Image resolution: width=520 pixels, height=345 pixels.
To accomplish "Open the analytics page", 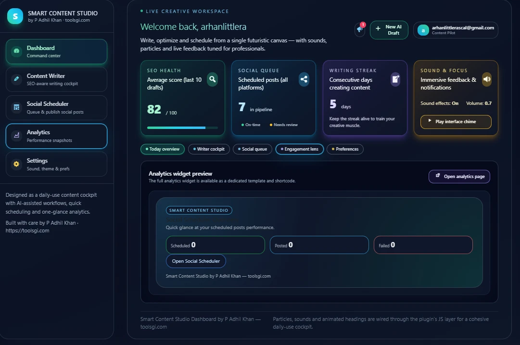I will pyautogui.click(x=459, y=176).
